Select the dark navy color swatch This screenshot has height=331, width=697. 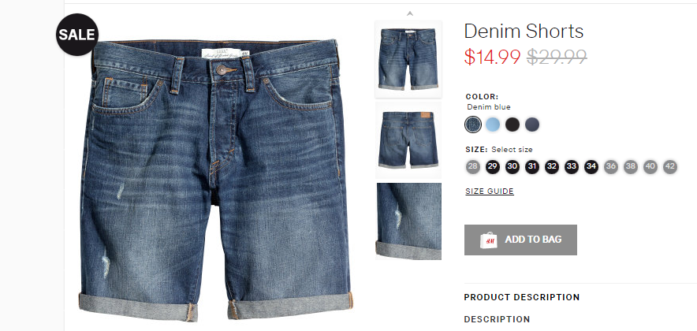click(x=532, y=125)
